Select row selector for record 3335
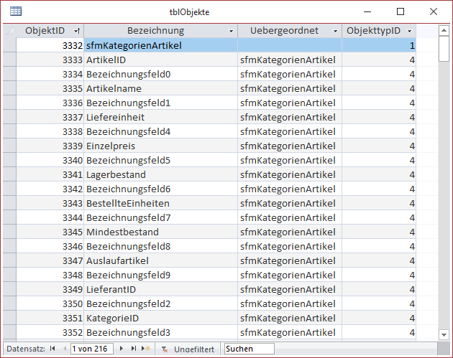The image size is (453, 358). coord(9,88)
